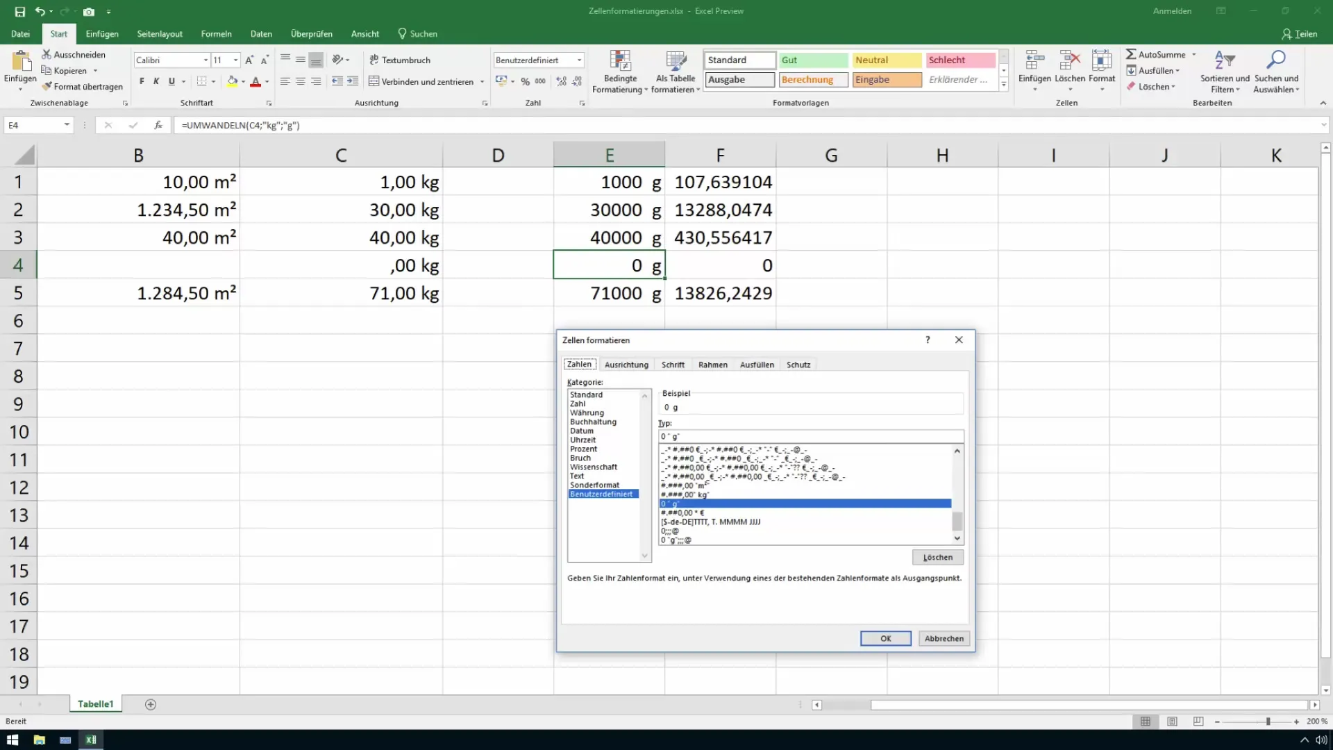1333x750 pixels.
Task: Click the Windows Start button
Action: point(12,740)
